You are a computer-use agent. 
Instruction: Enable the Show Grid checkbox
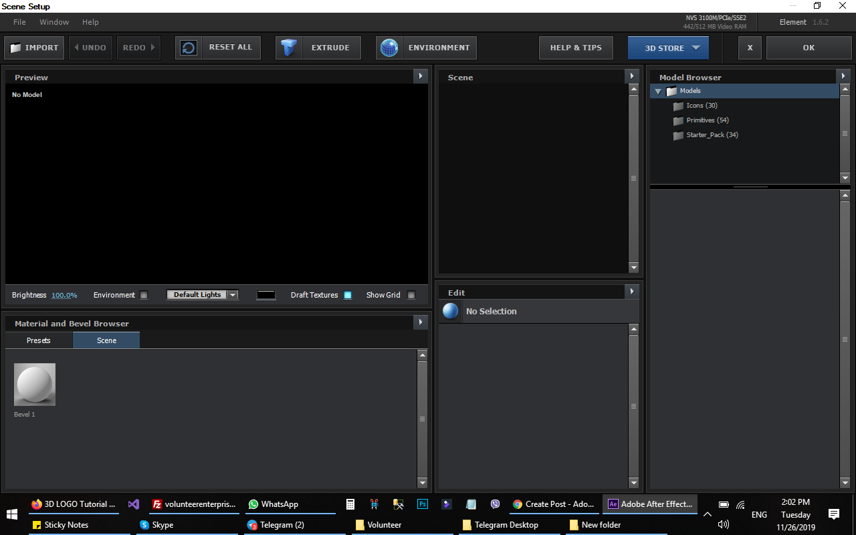411,294
